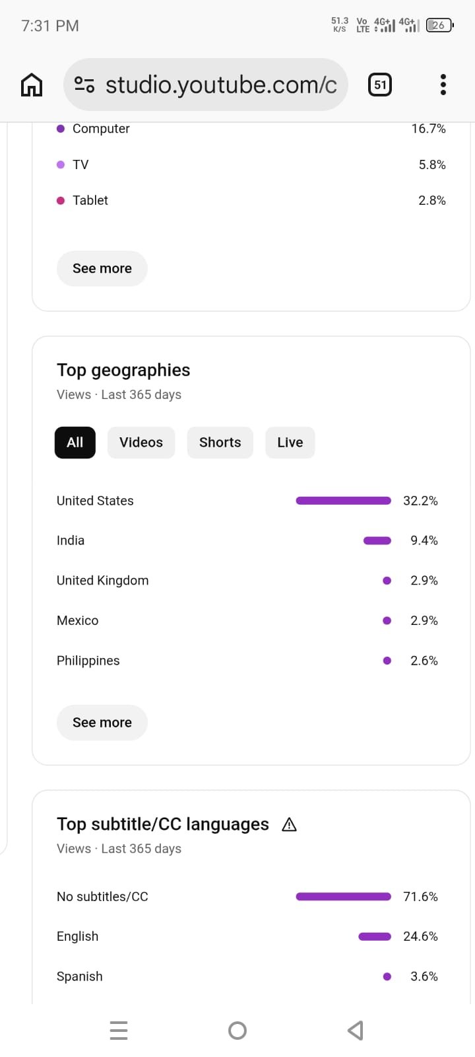Open the tab switcher showing 51 tabs
This screenshot has height=1057, width=475.
380,85
